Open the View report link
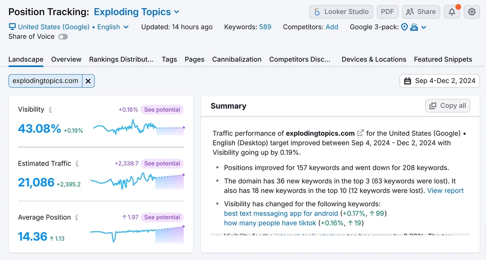 [445, 191]
